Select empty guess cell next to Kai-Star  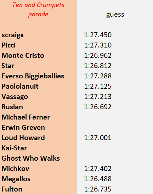point(115,148)
